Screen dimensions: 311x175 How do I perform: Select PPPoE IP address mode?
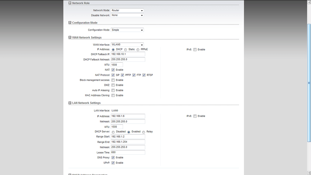click(x=138, y=49)
